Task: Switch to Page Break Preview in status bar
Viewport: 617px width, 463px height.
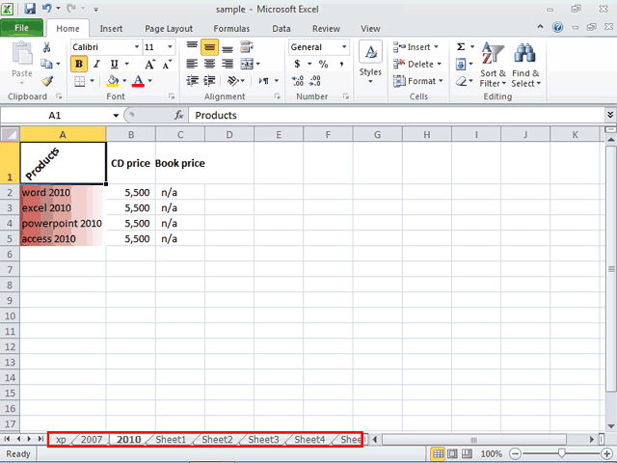Action: pyautogui.click(x=467, y=454)
